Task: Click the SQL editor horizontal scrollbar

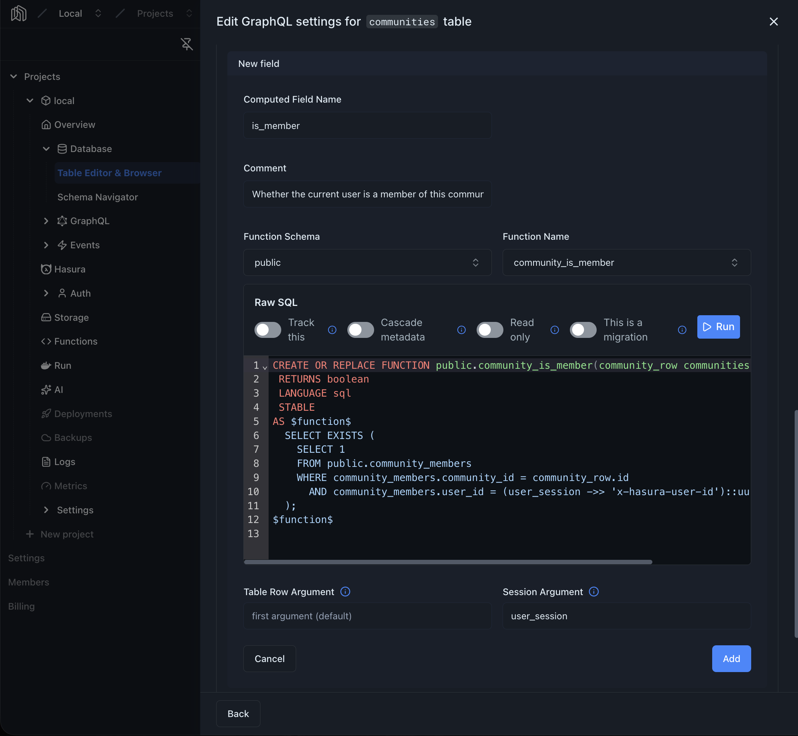Action: (448, 562)
